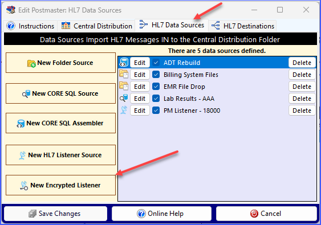Click the PM Listener satellite dish icon
This screenshot has height=225, width=321.
click(124, 111)
